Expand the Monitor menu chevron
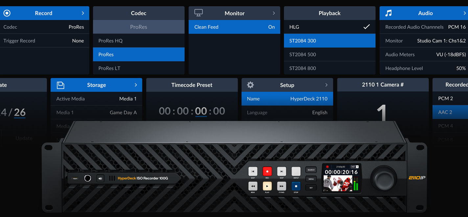Screen dimensions: 468x217 (274, 13)
